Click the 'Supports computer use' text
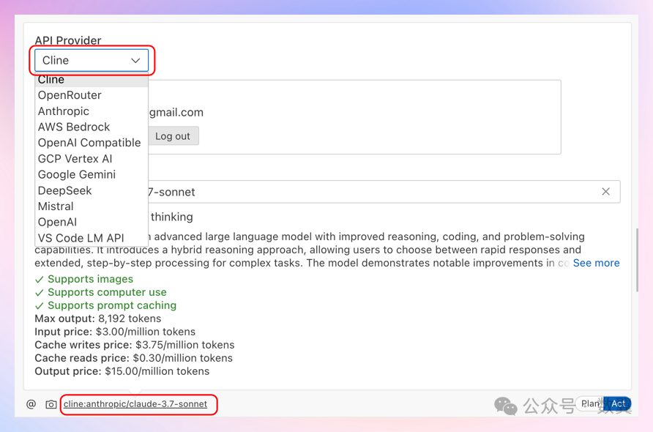 [x=107, y=292]
